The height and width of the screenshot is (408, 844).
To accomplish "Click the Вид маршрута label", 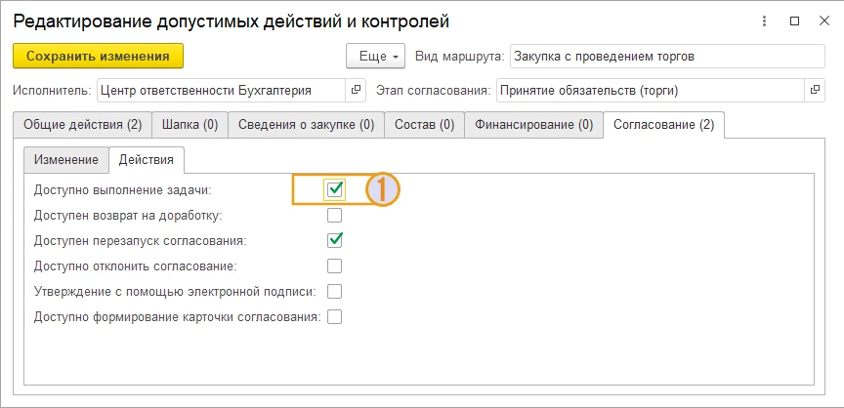I will point(460,56).
